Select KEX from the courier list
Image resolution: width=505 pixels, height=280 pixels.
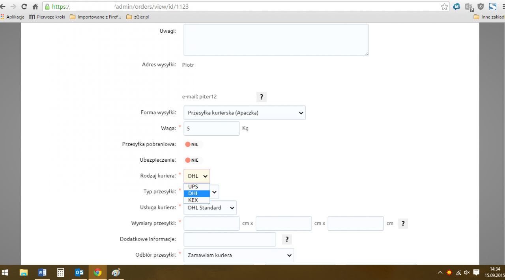point(197,200)
